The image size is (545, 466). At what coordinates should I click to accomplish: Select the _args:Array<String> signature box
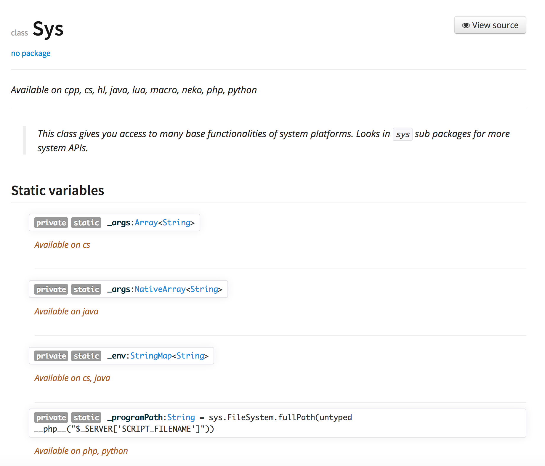114,222
